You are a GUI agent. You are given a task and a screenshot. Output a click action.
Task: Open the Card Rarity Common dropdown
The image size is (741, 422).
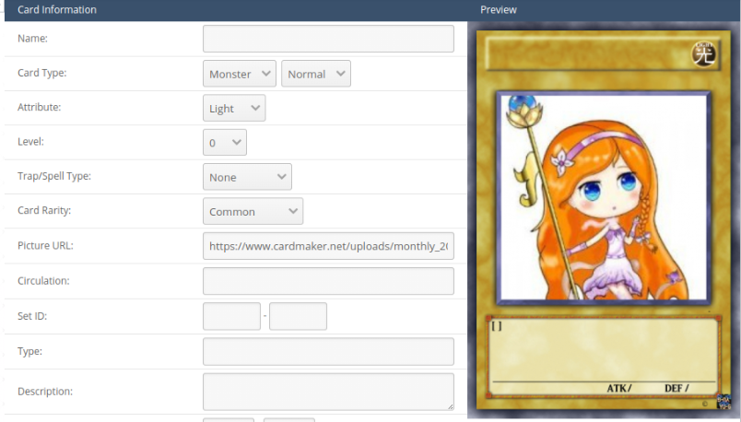253,212
